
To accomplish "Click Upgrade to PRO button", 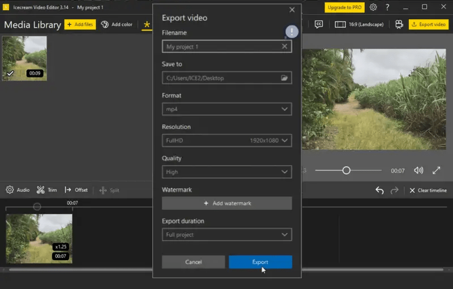I will tap(344, 7).
